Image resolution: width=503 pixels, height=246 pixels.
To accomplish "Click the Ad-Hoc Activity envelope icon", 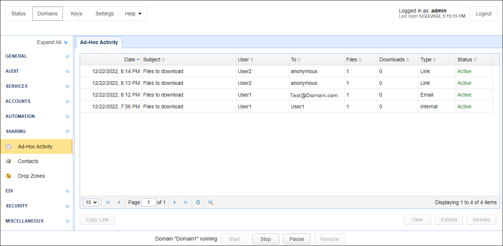I will [x=8, y=146].
